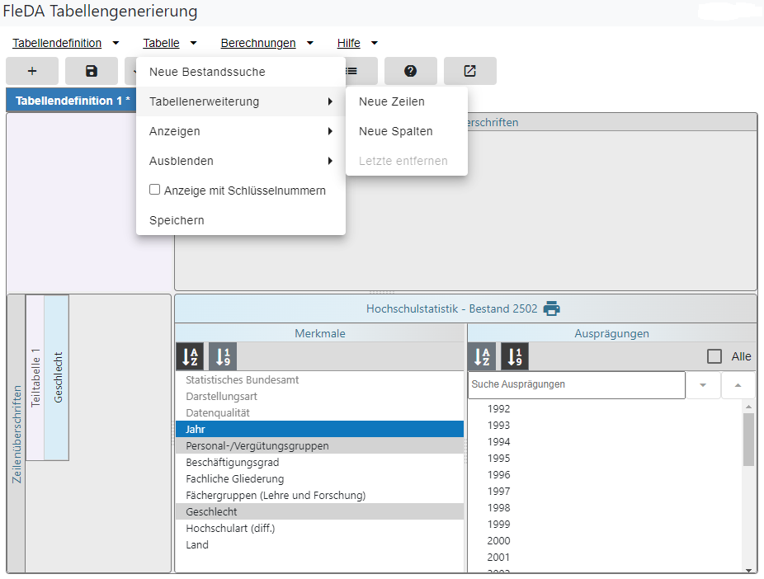Check the Alle checkbox in Ausprägungen
Screen dimensions: 764x579
click(714, 356)
